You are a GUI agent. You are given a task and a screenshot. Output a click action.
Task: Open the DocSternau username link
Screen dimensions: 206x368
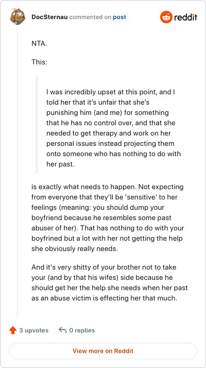(x=49, y=17)
